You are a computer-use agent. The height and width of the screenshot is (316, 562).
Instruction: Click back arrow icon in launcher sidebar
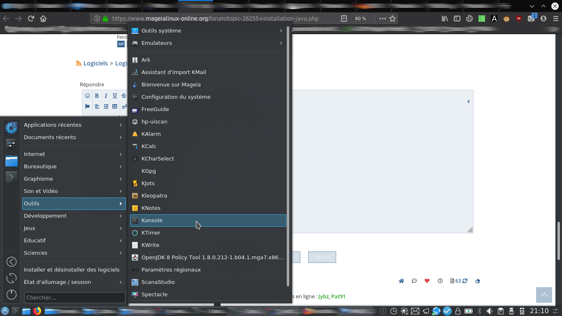pos(12,262)
